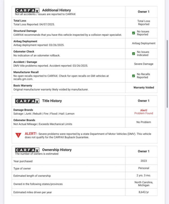Click the Airbag Deployment status cell
This screenshot has height=204, width=169.
click(144, 43)
